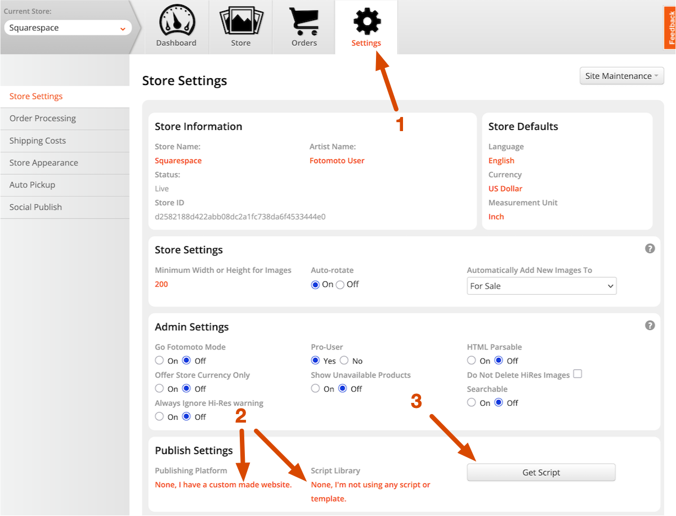Check Do Not Delete HiRes Images
Viewport: 676px width, 516px height.
pyautogui.click(x=577, y=374)
